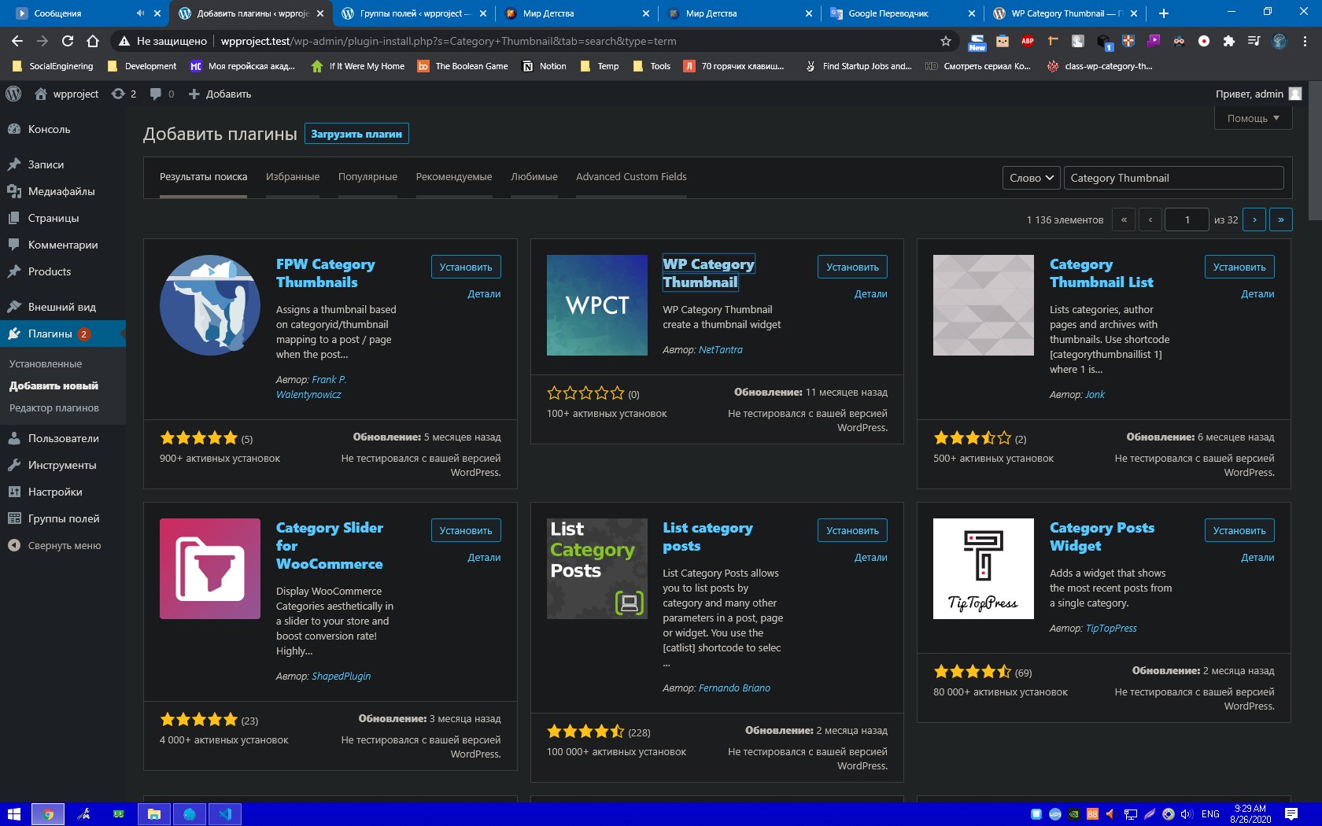Collapse the menu via Свернуть меню
1322x826 pixels.
63,545
